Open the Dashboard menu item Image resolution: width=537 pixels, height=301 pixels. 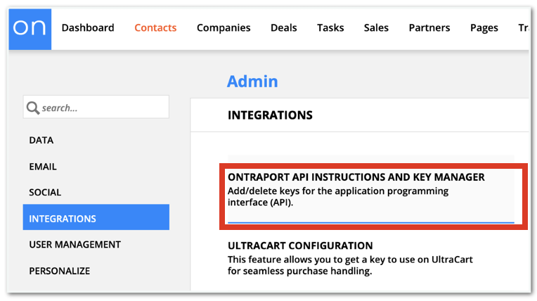click(88, 27)
